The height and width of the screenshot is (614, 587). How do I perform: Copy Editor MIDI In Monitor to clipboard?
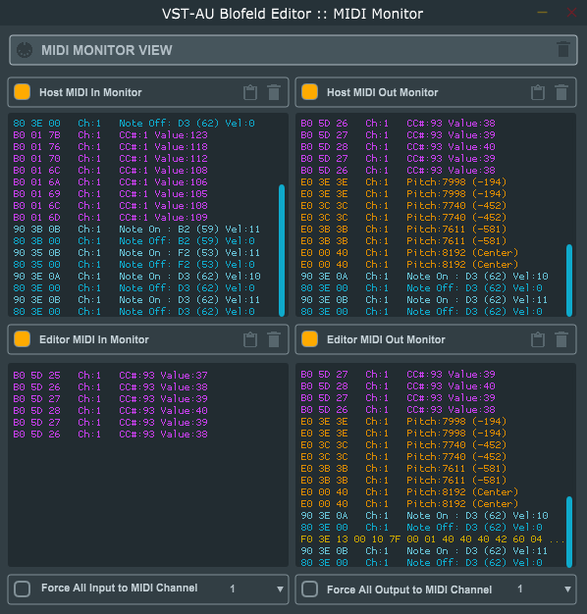250,339
